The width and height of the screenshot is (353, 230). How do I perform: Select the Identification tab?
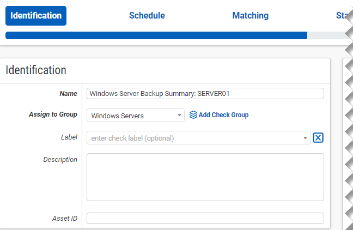pyautogui.click(x=36, y=16)
